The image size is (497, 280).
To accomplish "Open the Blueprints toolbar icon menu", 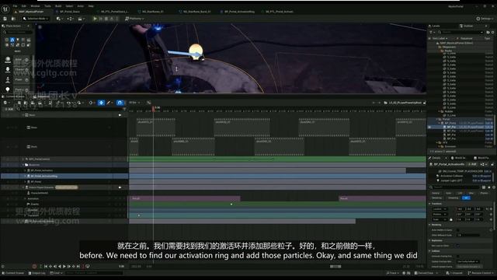I will (71, 19).
